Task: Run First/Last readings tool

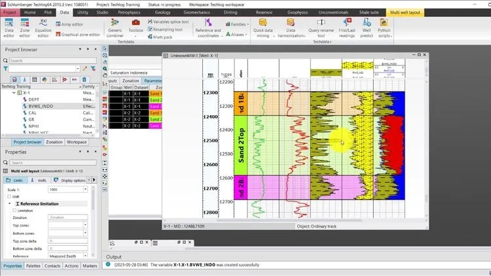Action: tap(347, 28)
